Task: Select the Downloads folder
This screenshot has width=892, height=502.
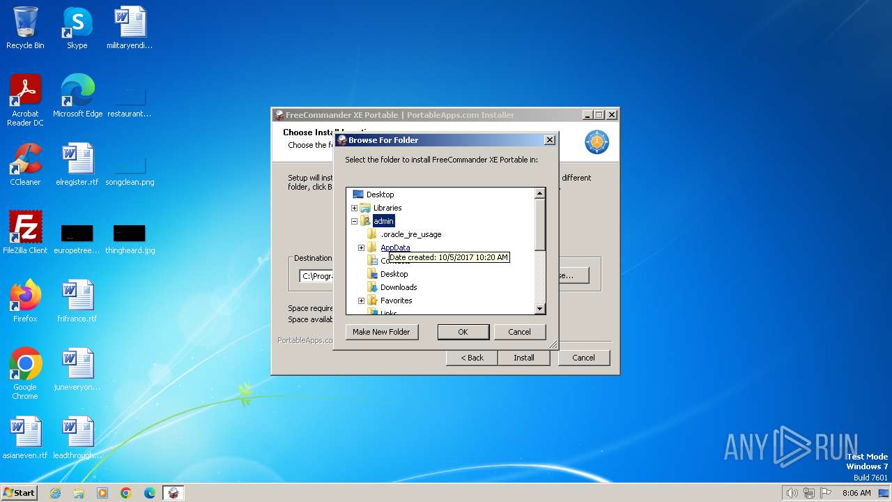Action: click(x=399, y=287)
